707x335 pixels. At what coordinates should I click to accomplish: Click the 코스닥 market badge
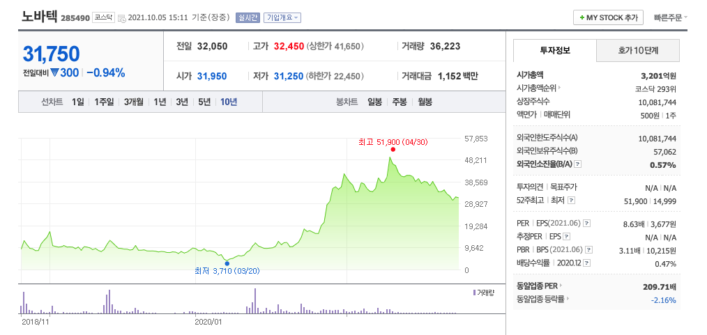103,17
